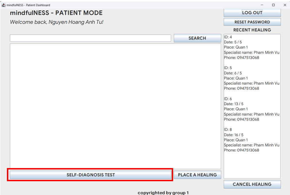290x195 pixels.
Task: Click the CANCEL HEALING button
Action: tap(252, 184)
